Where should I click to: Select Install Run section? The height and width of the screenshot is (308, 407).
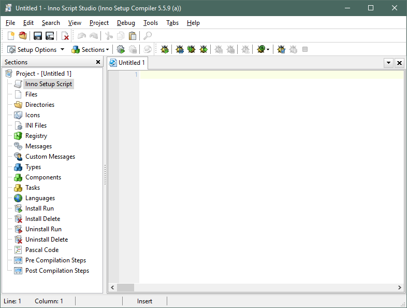click(x=40, y=208)
